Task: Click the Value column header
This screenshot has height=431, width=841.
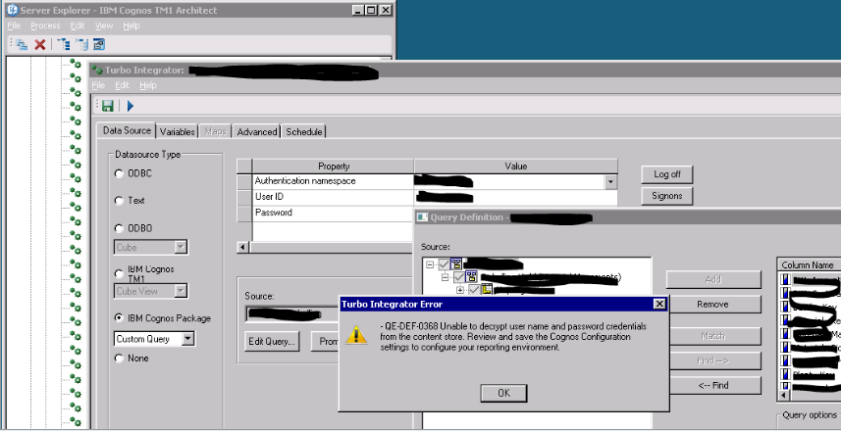Action: (515, 167)
